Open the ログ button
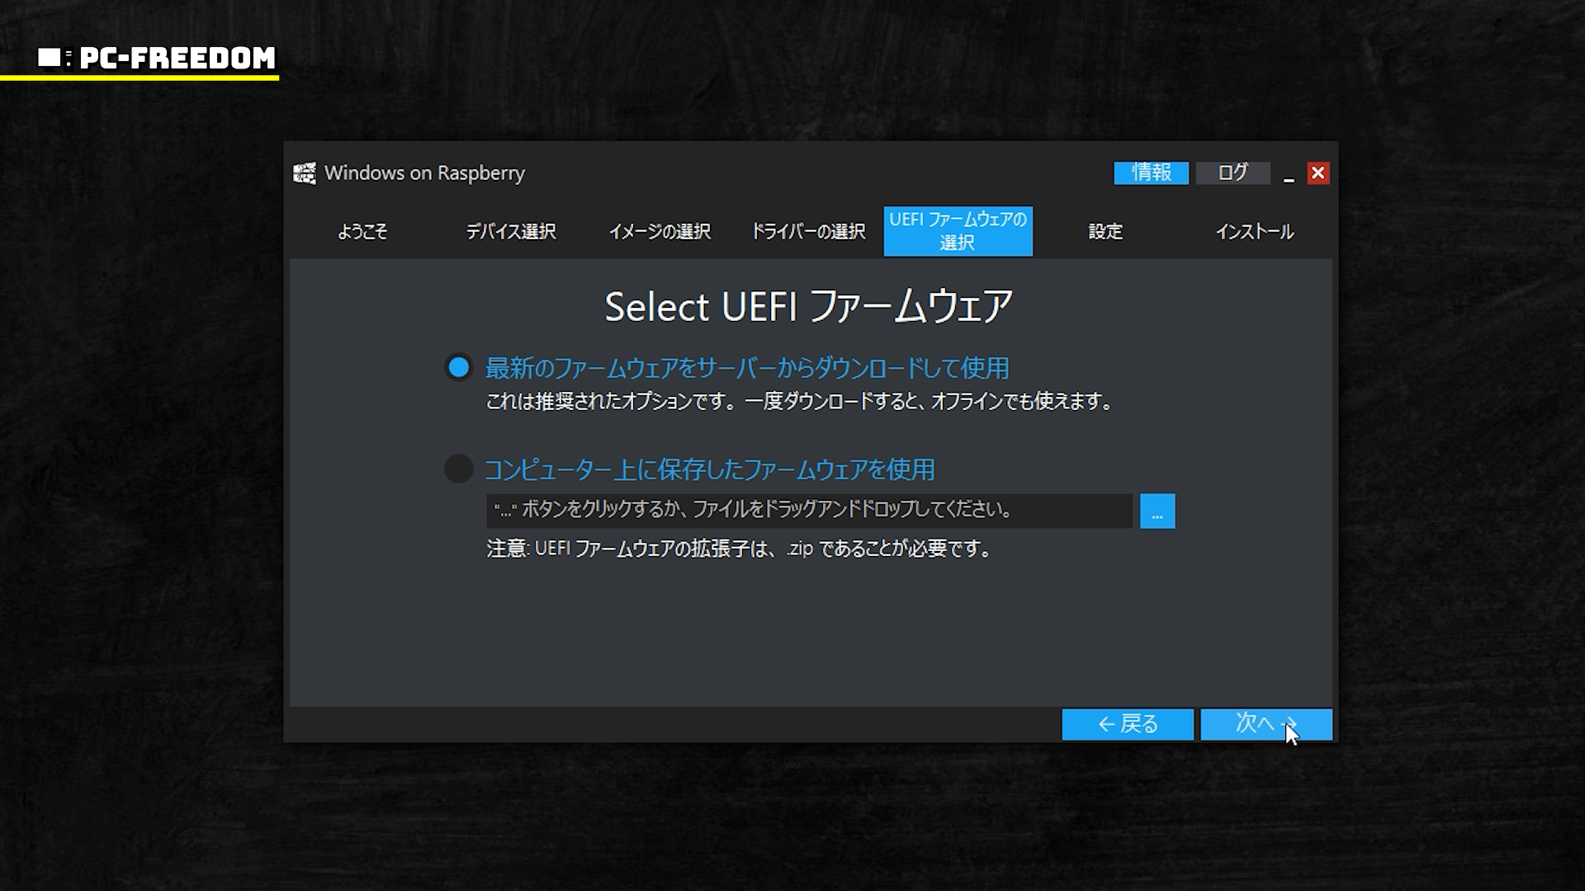 coord(1233,172)
